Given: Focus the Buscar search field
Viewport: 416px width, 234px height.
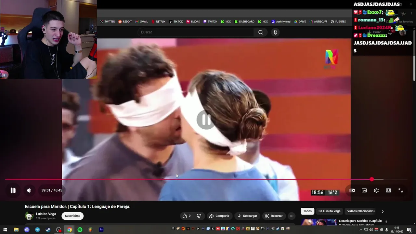Looking at the screenshot, I should 196,32.
